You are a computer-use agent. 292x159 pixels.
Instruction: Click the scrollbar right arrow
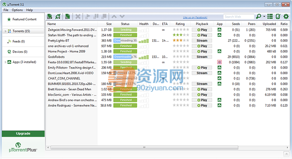tap(287, 148)
